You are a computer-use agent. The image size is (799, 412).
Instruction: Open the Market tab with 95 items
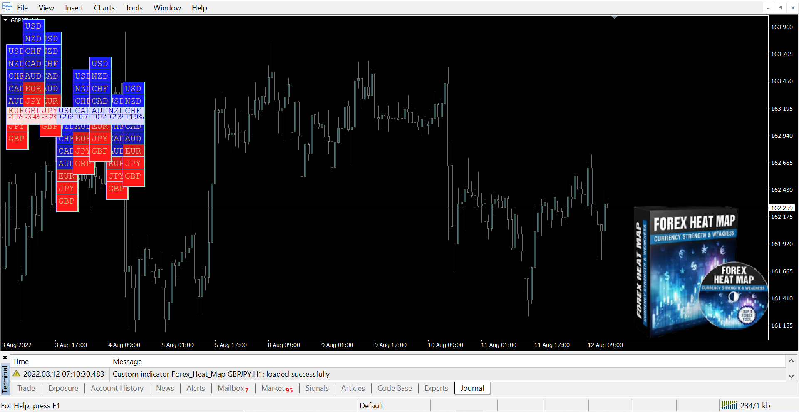click(277, 388)
